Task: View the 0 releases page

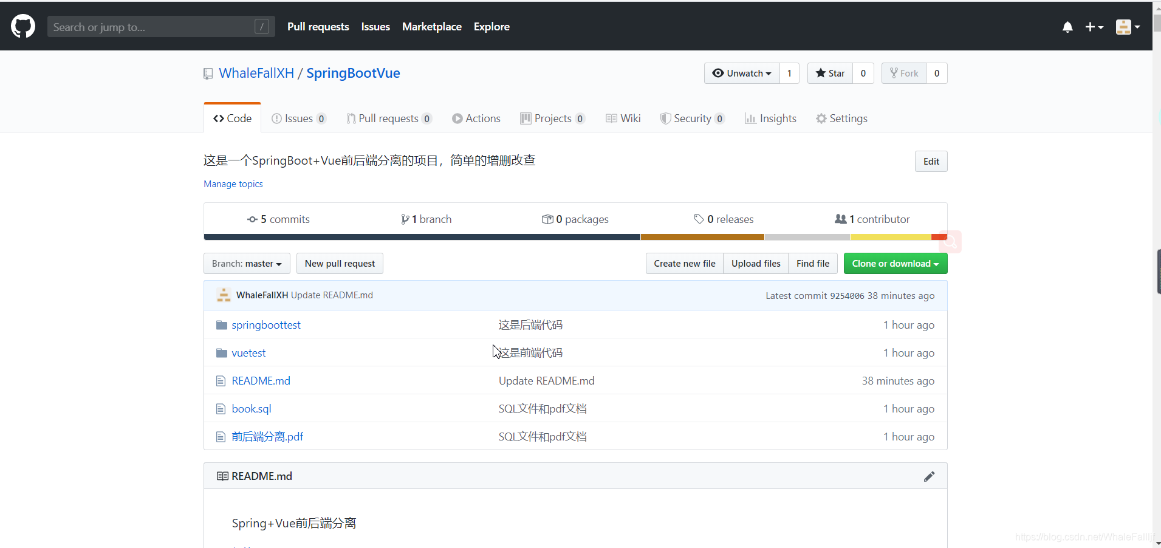Action: [724, 219]
